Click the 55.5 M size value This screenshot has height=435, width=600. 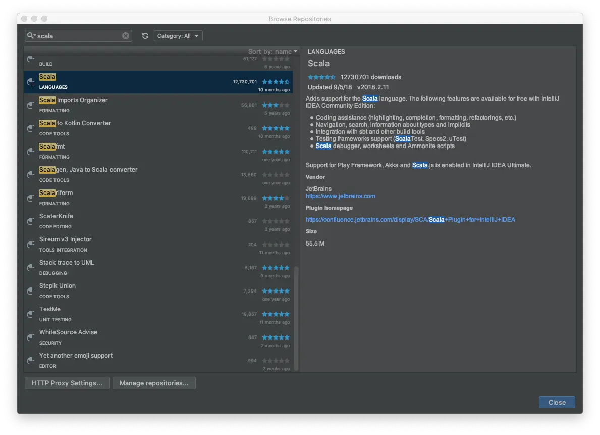[x=315, y=244]
